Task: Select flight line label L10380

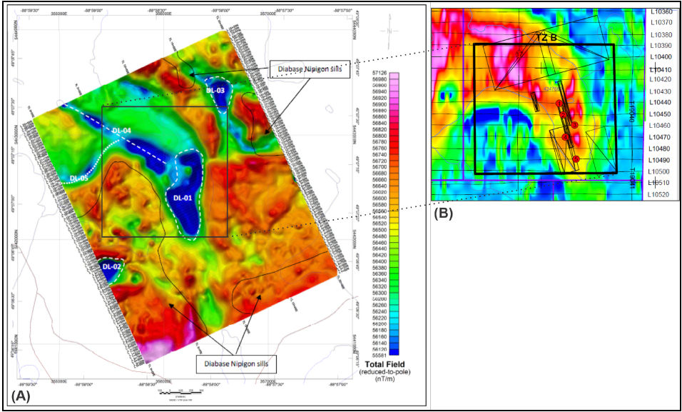Action: tap(661, 34)
